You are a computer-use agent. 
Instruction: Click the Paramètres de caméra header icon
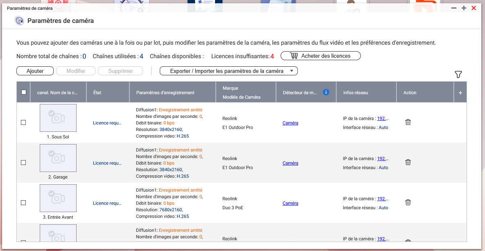pos(19,21)
